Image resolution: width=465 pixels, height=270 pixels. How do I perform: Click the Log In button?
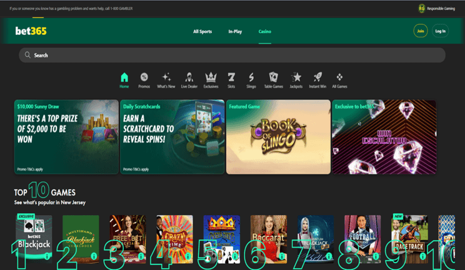tap(441, 31)
